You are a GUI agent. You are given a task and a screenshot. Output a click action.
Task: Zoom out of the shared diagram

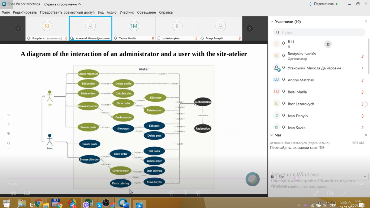point(9,143)
